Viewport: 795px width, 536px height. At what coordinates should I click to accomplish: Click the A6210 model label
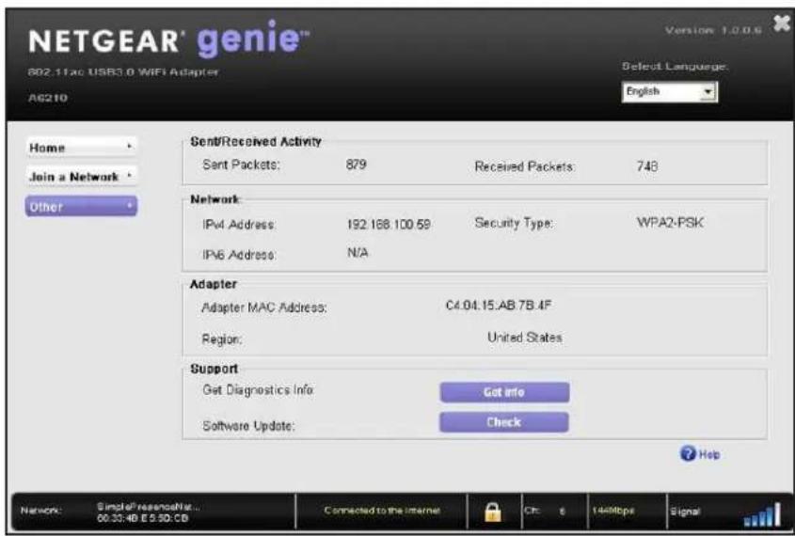(48, 97)
